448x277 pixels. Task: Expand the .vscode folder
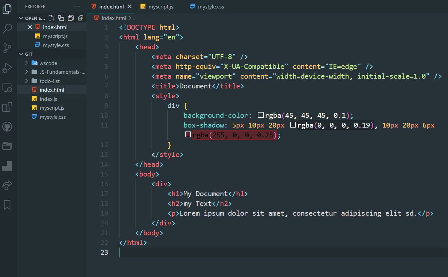[27, 63]
